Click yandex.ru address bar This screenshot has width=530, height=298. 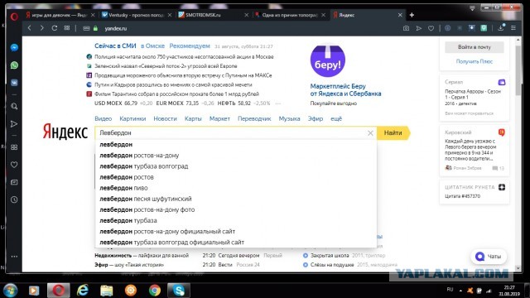tap(116, 28)
